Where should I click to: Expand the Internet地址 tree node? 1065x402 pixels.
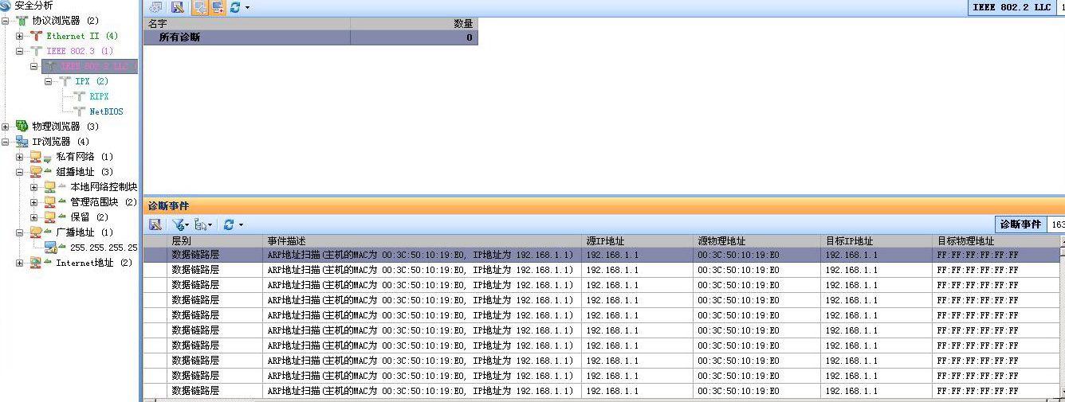(x=20, y=263)
